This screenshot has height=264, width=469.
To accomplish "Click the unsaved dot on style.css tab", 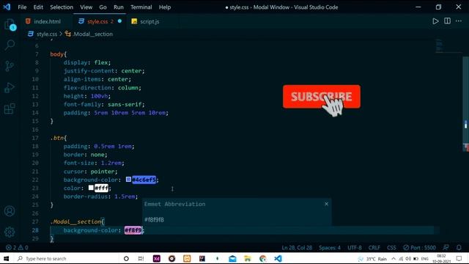I will [x=119, y=21].
